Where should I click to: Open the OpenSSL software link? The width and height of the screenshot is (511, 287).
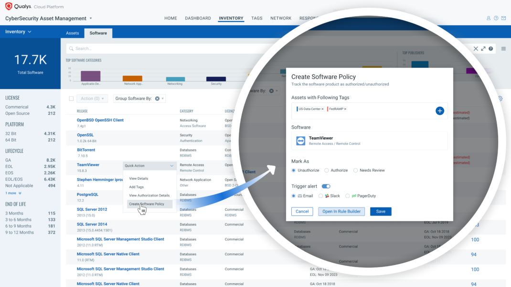[85, 135]
